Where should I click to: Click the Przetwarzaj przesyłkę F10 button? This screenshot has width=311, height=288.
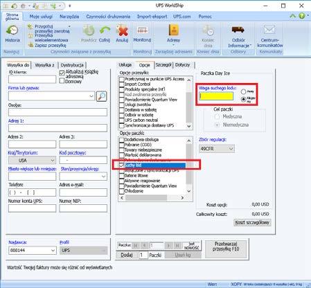pos(226,249)
